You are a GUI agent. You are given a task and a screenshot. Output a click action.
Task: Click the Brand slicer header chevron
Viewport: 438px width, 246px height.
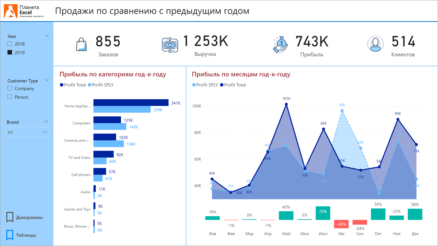46,122
